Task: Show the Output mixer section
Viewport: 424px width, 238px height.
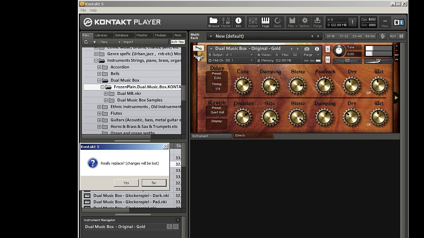Action: [253, 22]
